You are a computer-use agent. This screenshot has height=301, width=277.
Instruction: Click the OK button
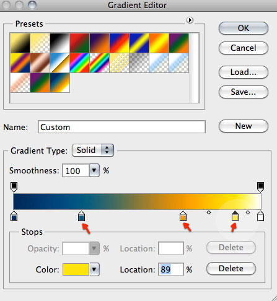(244, 28)
